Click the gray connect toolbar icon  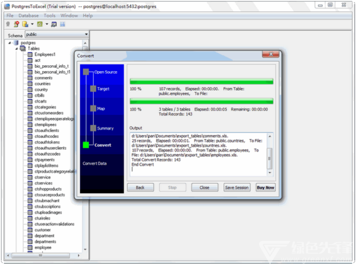[8, 24]
